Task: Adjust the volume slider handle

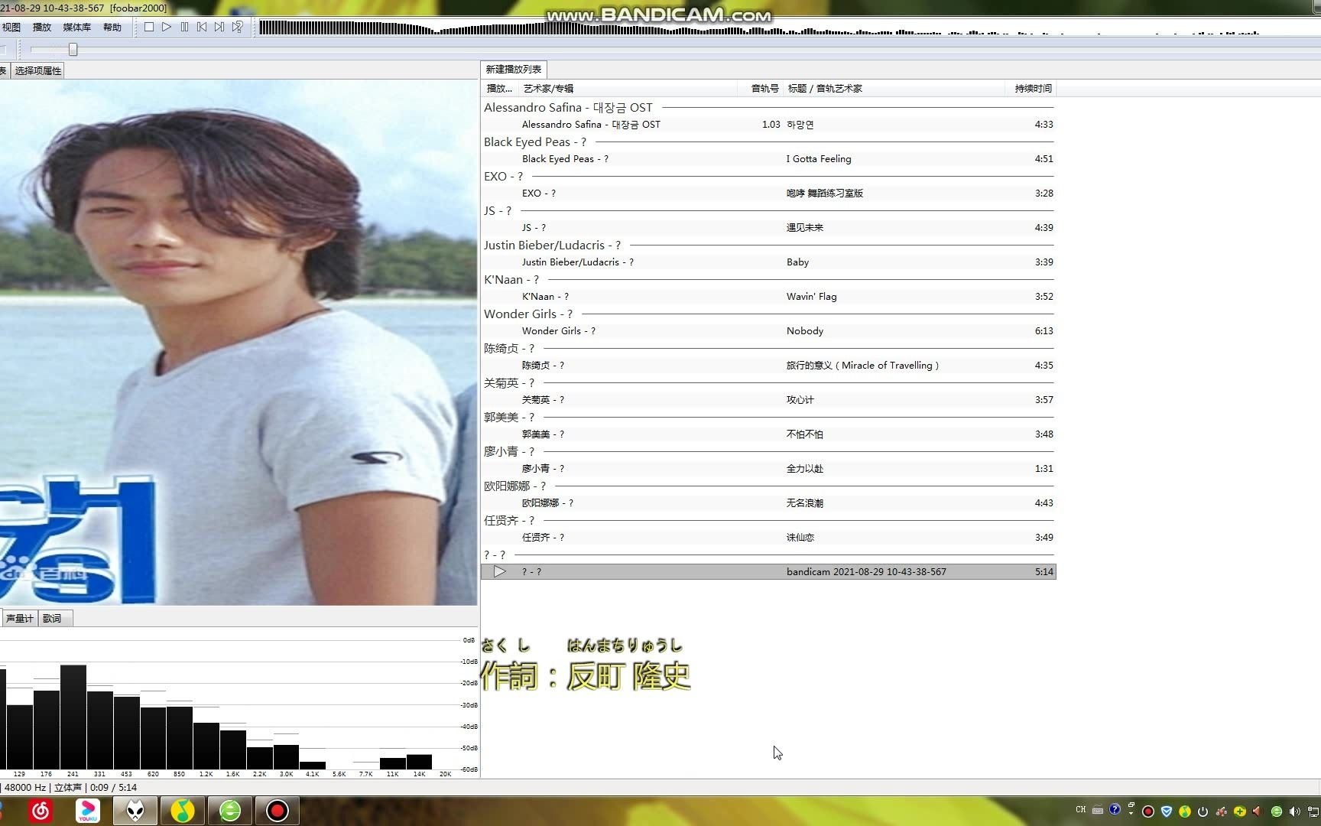Action: (x=73, y=50)
